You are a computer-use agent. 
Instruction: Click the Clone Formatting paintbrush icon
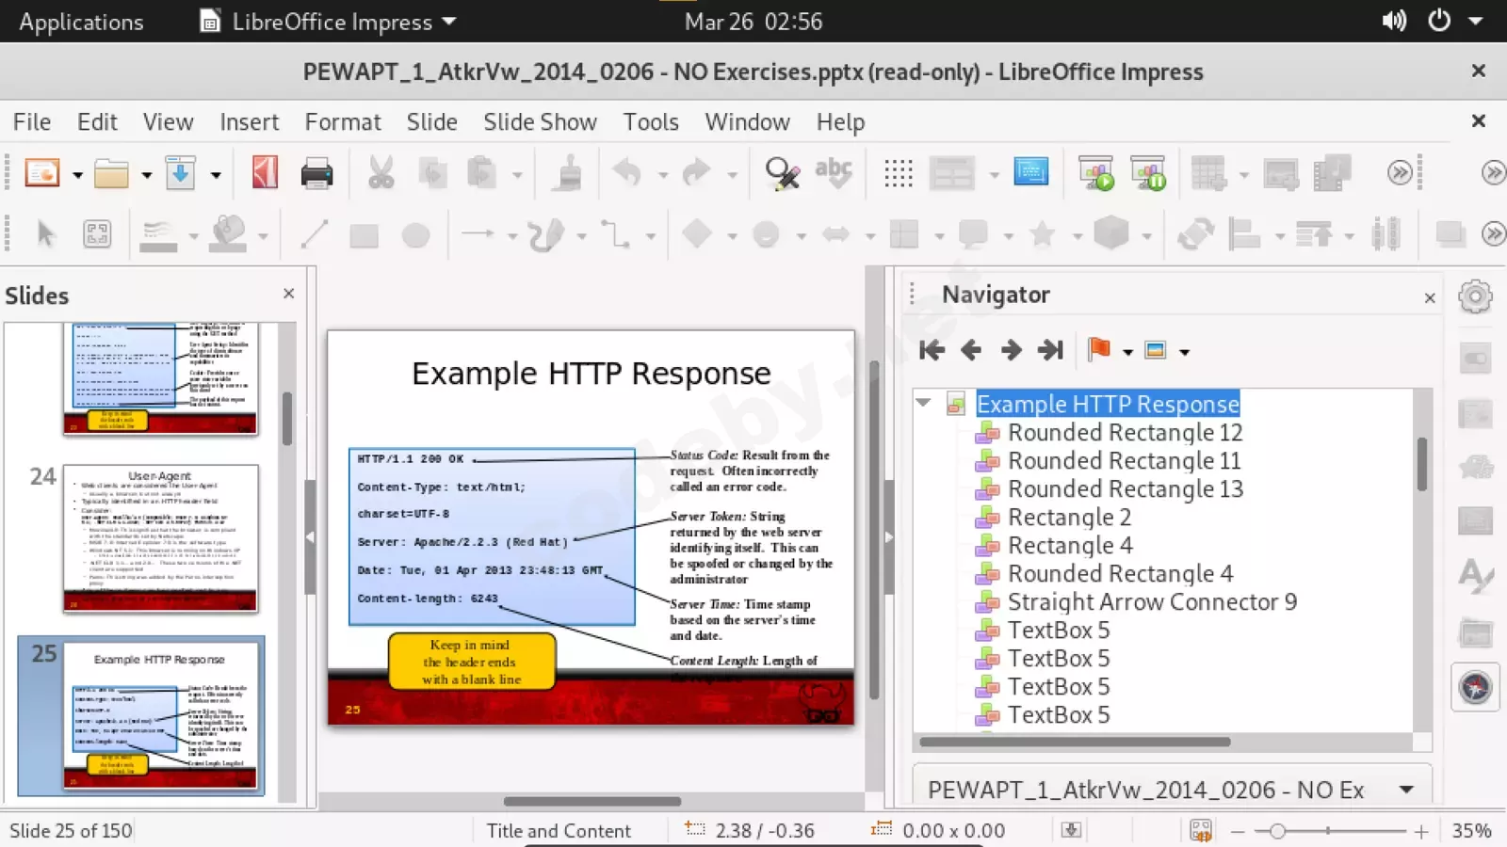pyautogui.click(x=568, y=173)
